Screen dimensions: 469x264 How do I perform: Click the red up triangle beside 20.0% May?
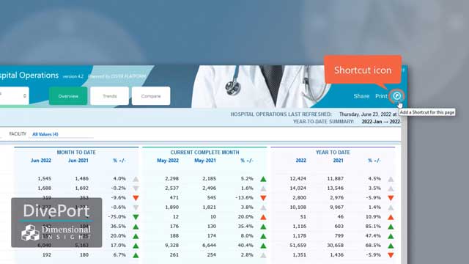pyautogui.click(x=263, y=217)
